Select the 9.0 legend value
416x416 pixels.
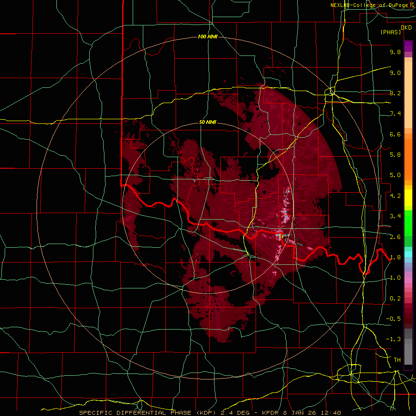click(395, 73)
